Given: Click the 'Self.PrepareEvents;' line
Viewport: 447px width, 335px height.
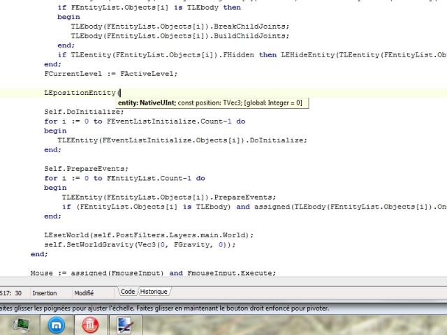Looking at the screenshot, I should tap(86, 169).
